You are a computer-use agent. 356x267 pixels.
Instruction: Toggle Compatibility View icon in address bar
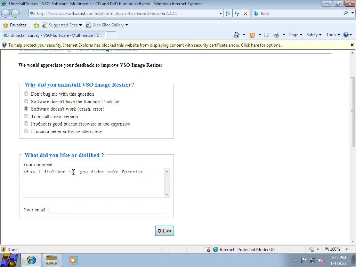click(228, 14)
